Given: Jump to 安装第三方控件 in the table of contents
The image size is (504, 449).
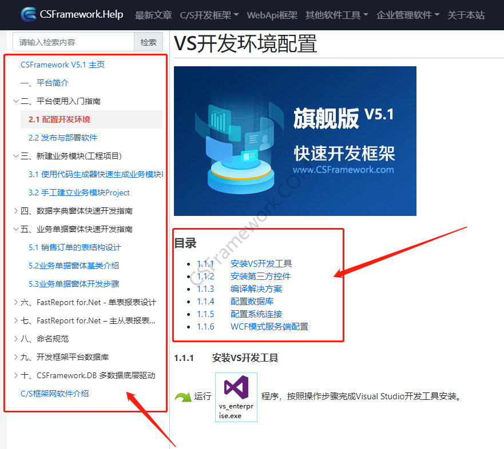Looking at the screenshot, I should point(261,276).
